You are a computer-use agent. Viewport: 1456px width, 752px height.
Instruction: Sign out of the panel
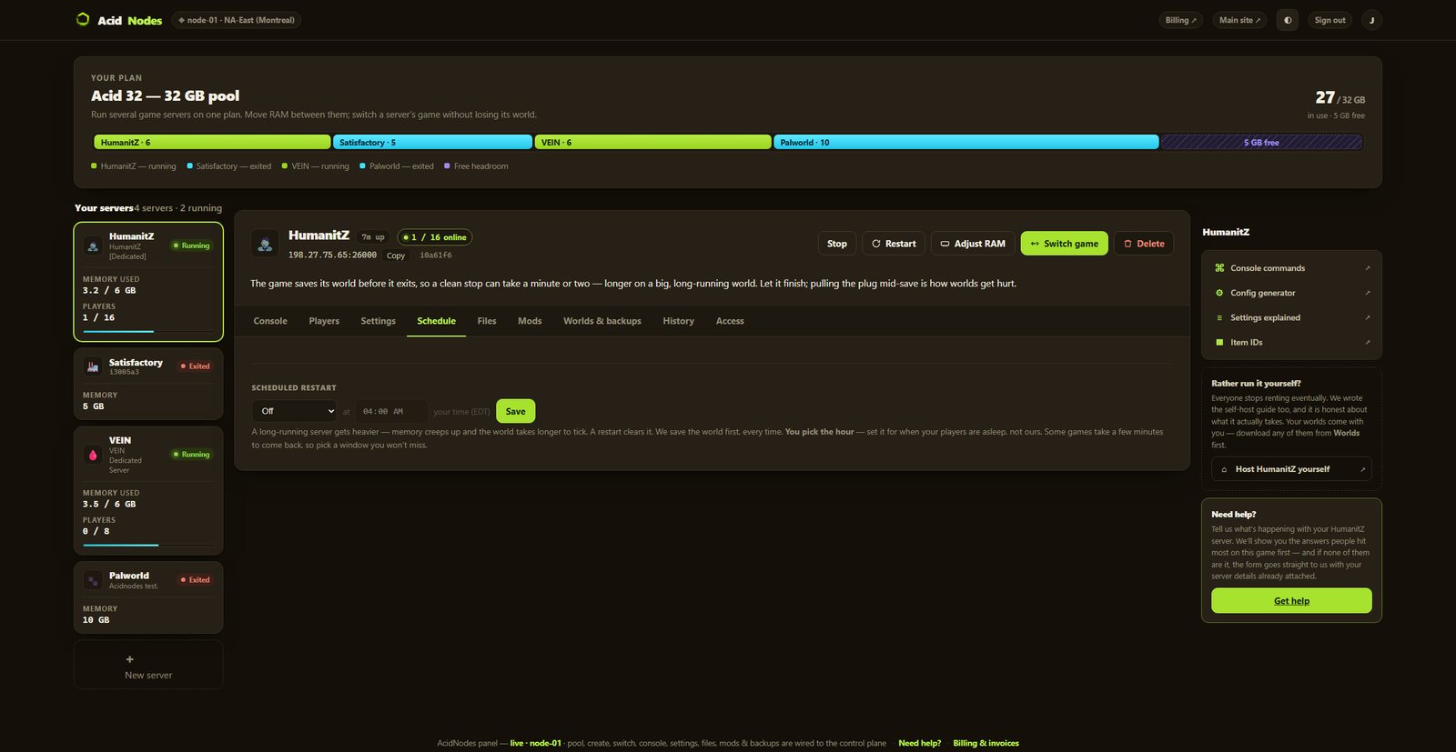1330,20
